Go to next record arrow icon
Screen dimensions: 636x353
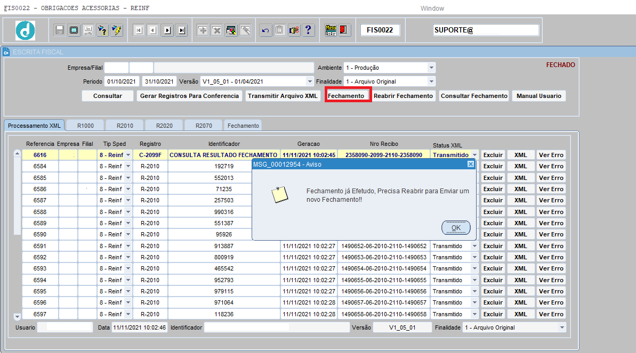click(167, 30)
